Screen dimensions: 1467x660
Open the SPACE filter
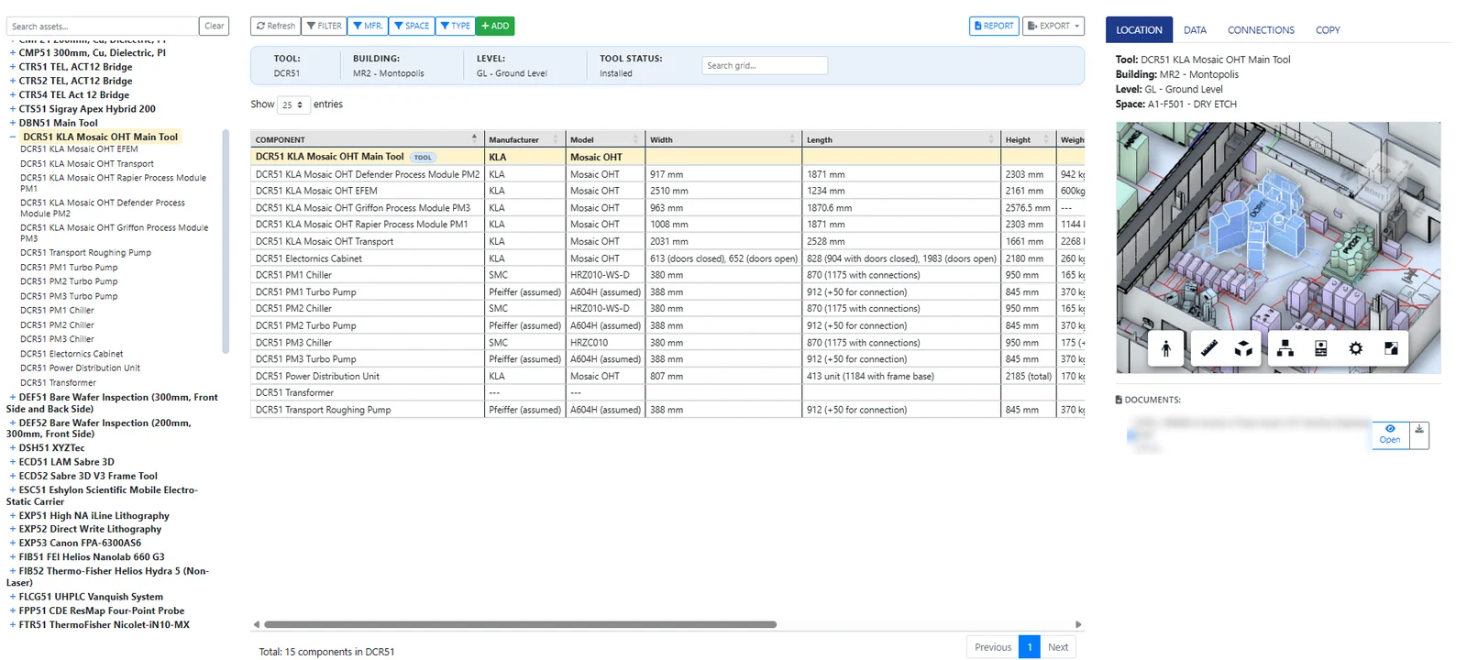pos(412,26)
